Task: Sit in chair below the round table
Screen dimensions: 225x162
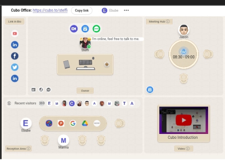Action: (x=183, y=79)
